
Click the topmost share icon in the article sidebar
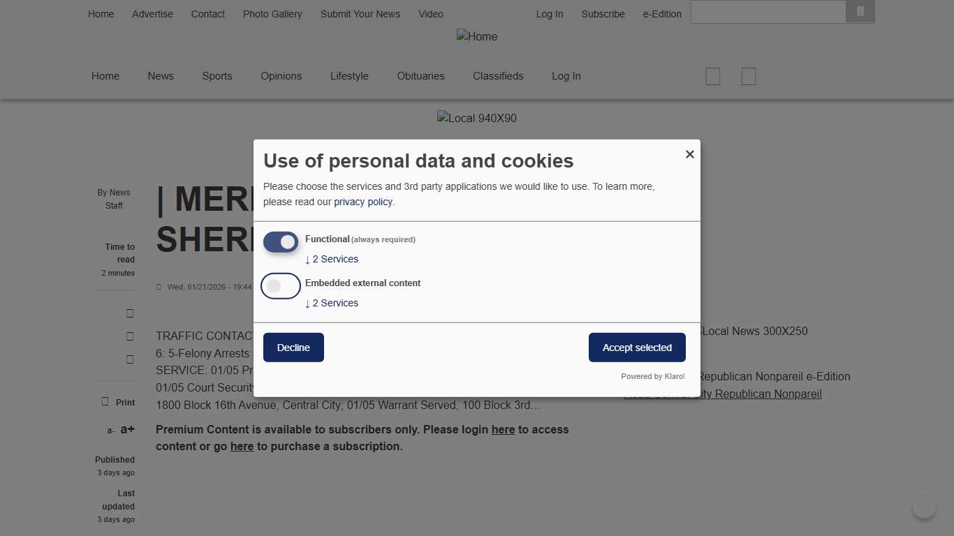pyautogui.click(x=130, y=313)
